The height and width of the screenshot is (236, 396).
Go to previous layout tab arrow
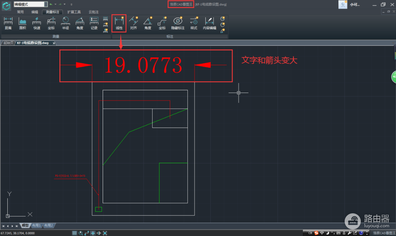pyautogui.click(x=8, y=226)
